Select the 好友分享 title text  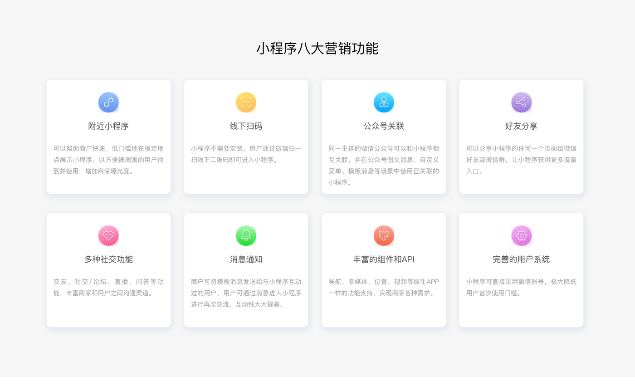[x=521, y=126]
